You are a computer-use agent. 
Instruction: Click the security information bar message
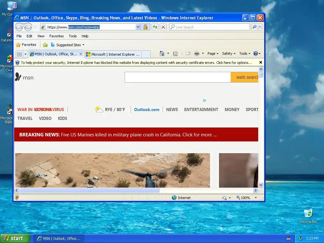[x=136, y=63]
